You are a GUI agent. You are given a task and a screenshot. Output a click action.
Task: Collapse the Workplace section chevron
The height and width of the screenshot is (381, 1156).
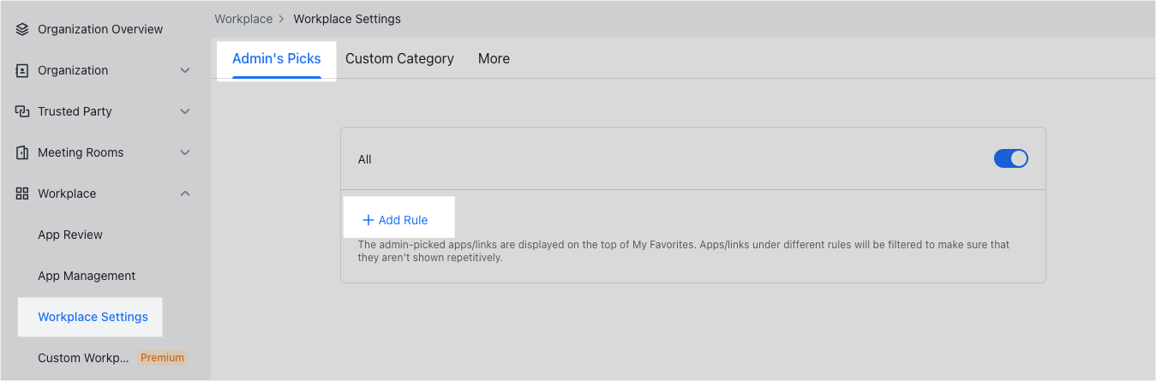tap(185, 193)
